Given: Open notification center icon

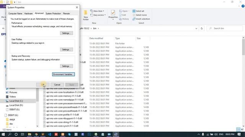Looking at the screenshot, I should pyautogui.click(x=239, y=134).
